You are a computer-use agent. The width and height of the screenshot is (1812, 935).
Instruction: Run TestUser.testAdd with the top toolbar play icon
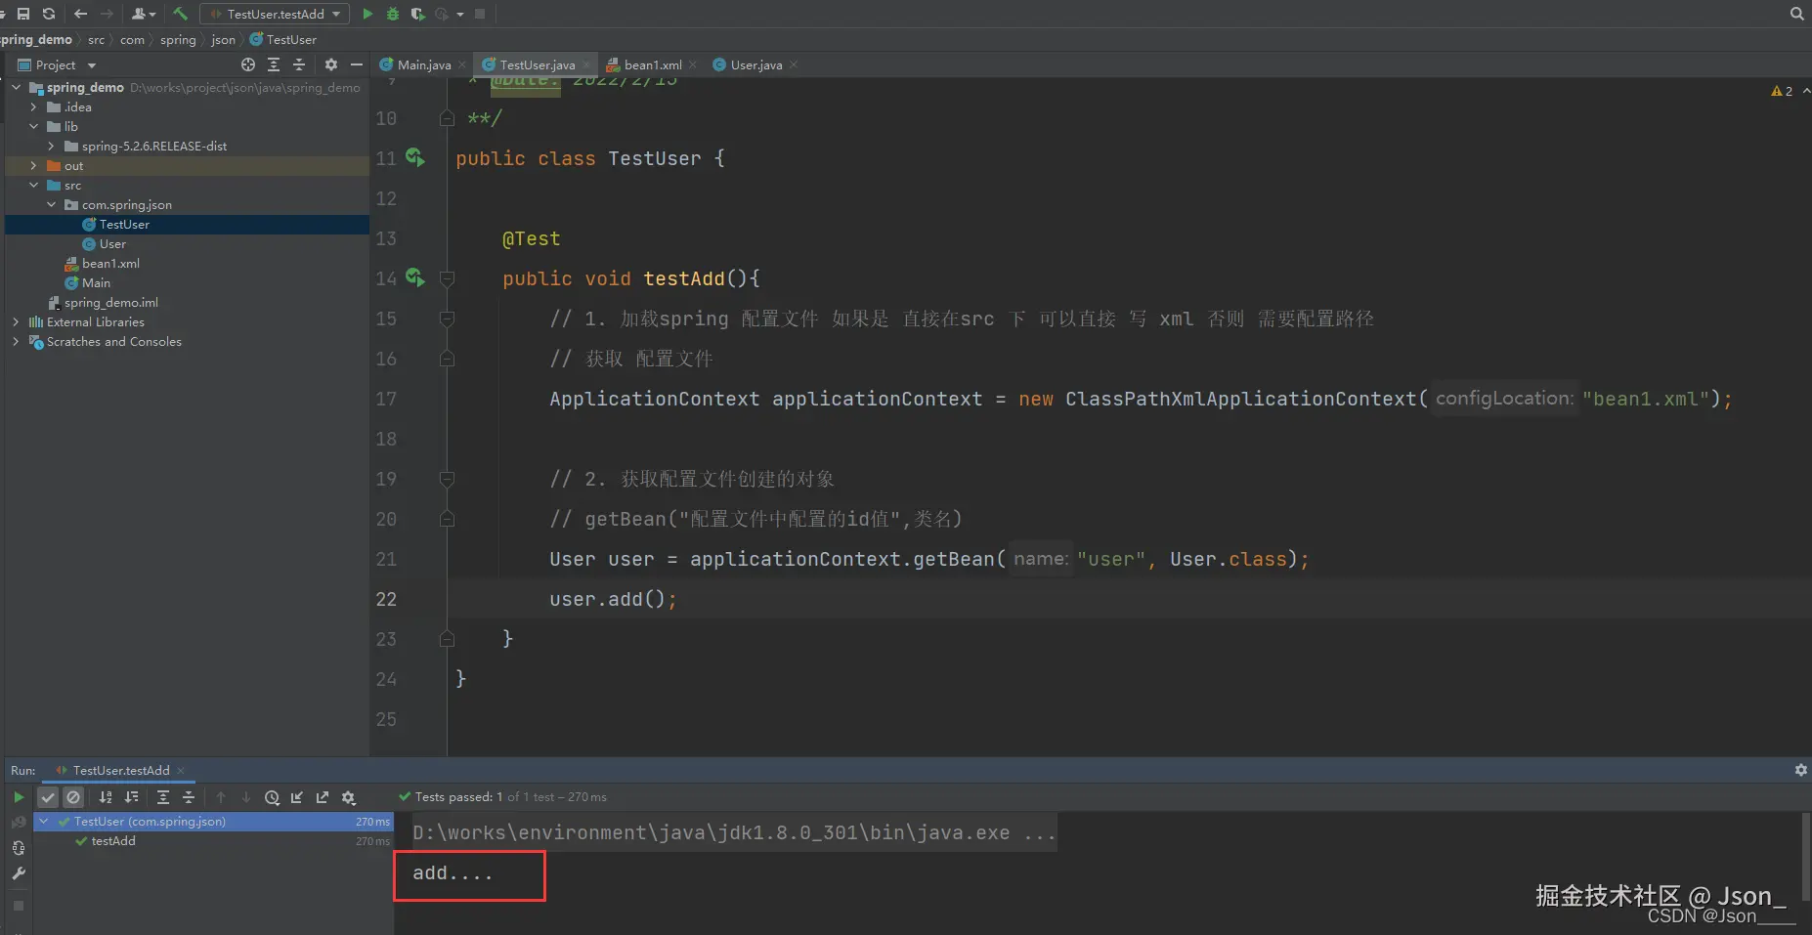(367, 14)
